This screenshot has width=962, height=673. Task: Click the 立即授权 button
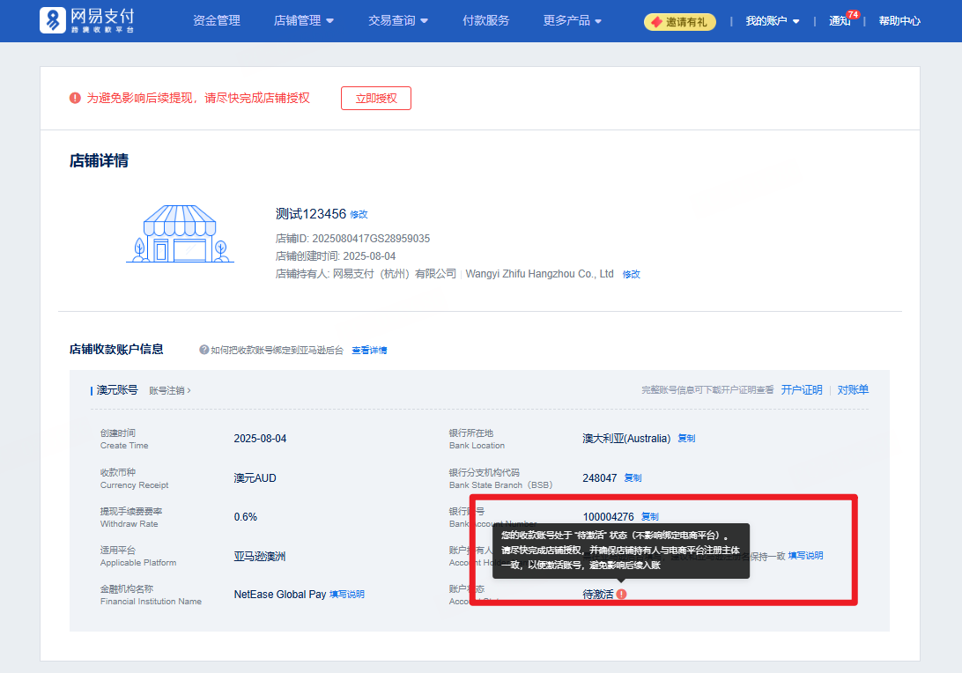tap(375, 98)
